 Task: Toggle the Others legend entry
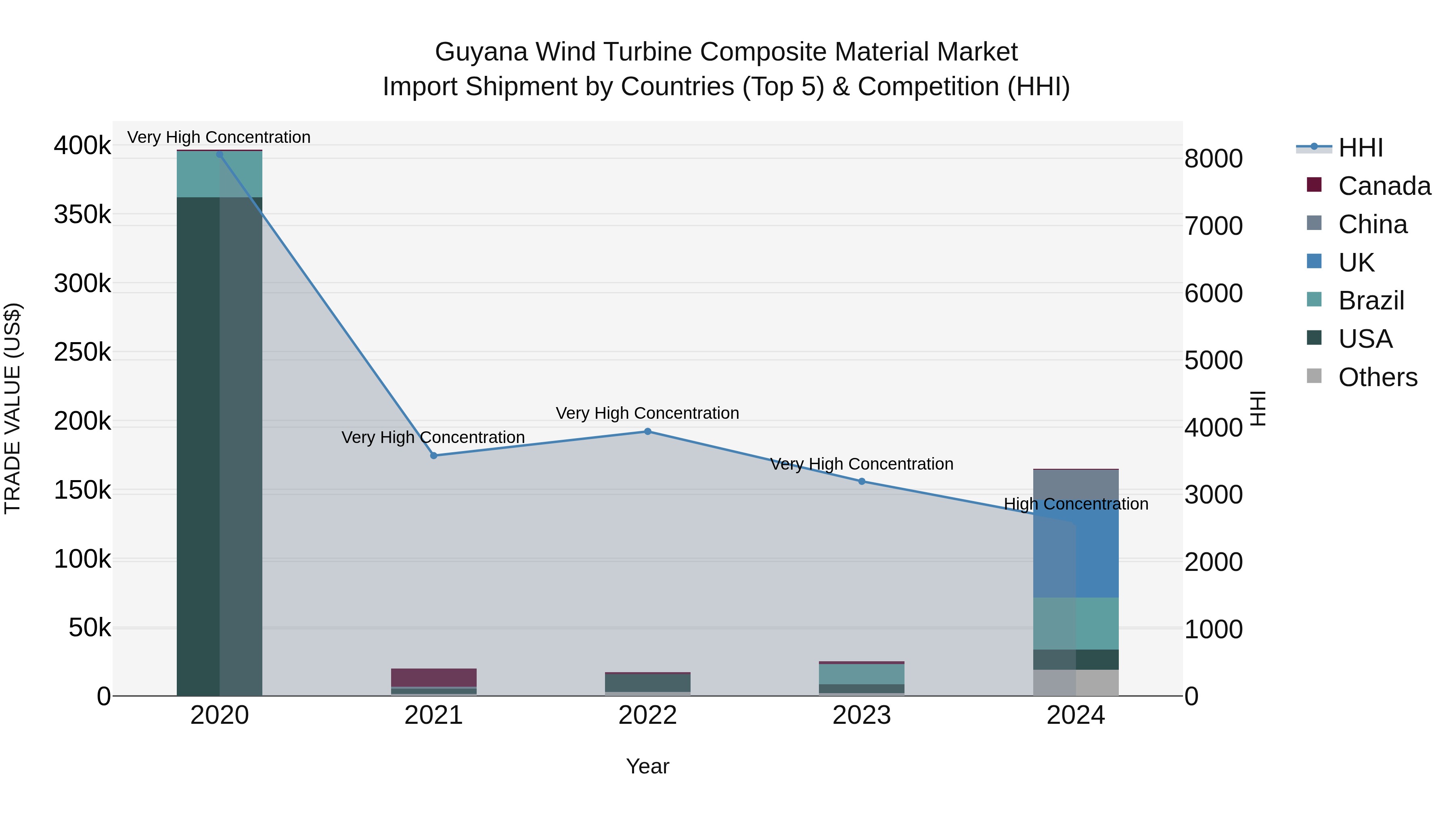coord(1362,377)
